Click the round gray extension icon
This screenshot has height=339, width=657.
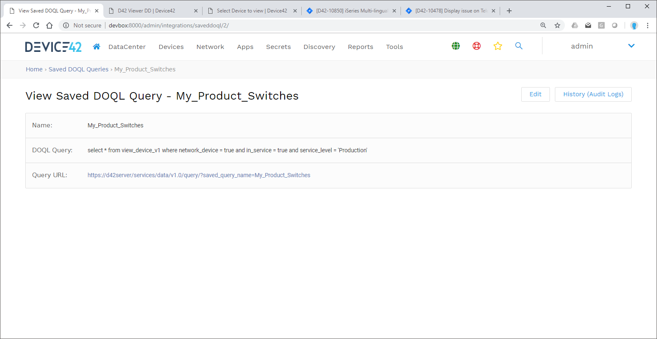coord(615,25)
